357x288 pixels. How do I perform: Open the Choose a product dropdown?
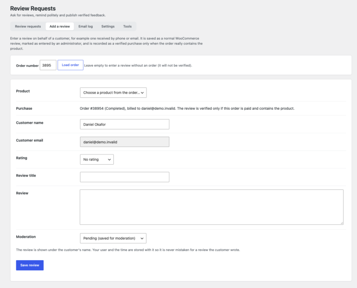[x=113, y=93]
